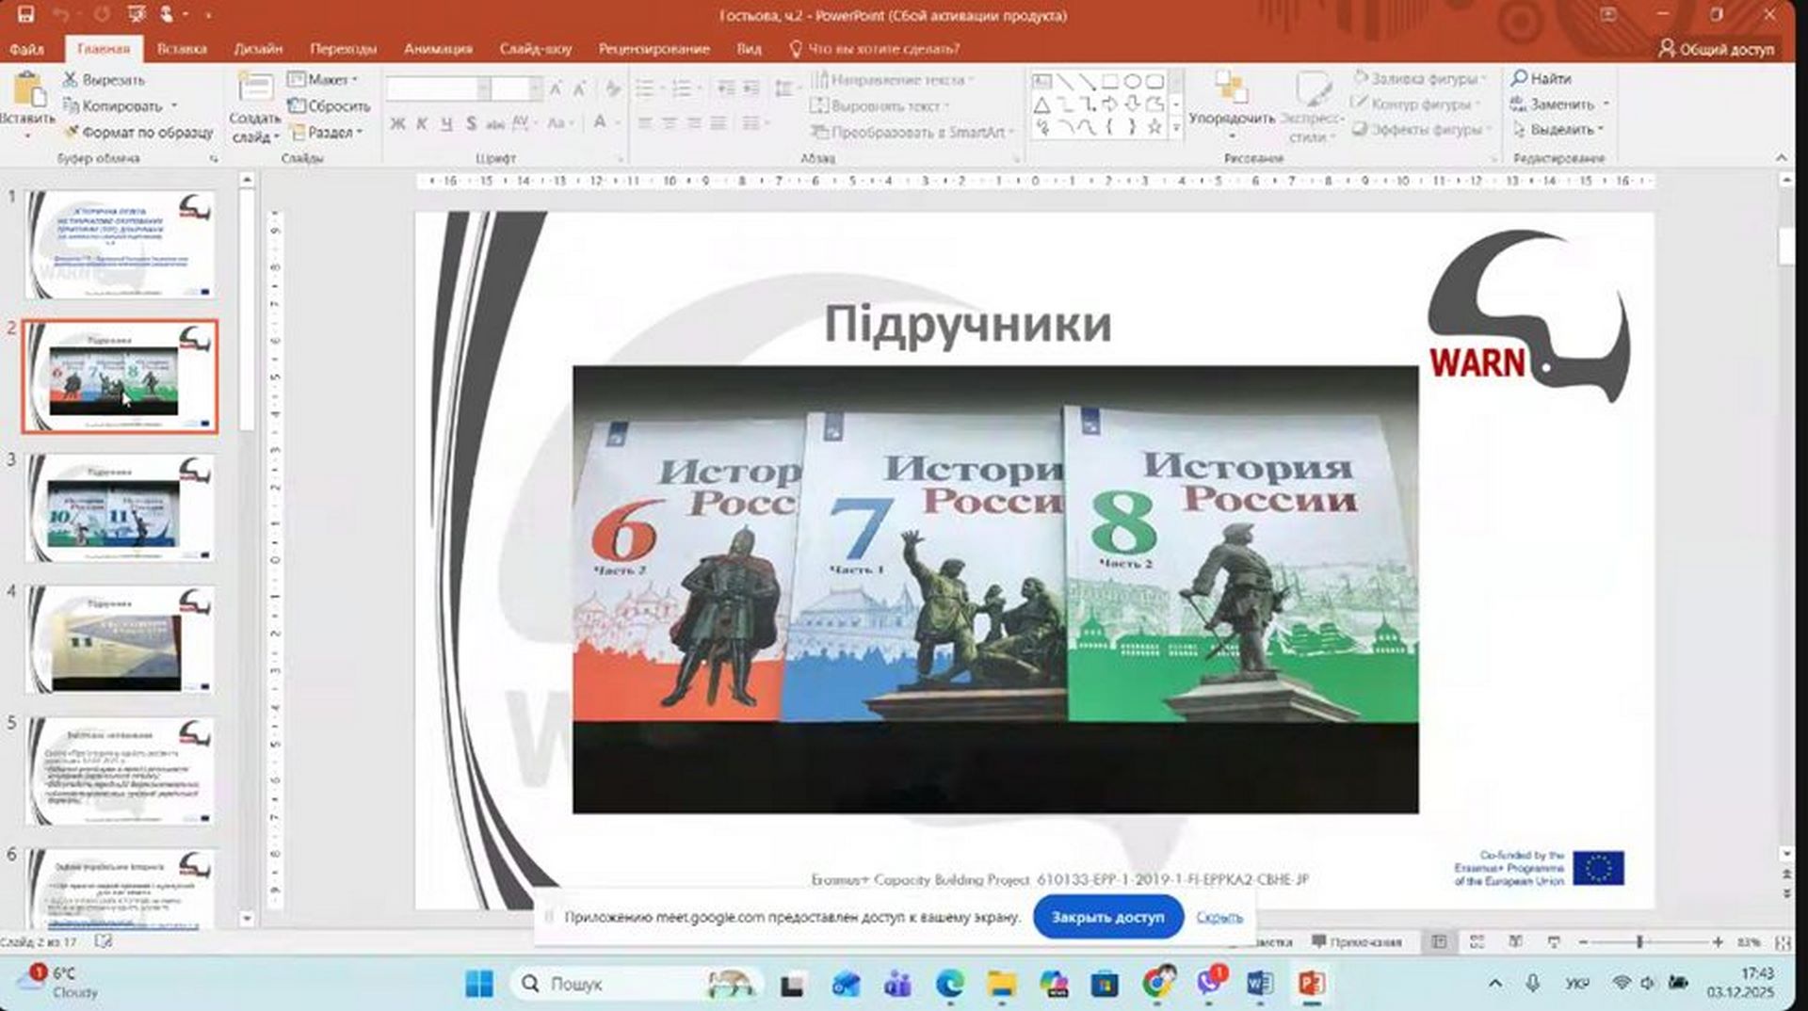Open the Вставка ribbon tab
This screenshot has width=1808, height=1011.
click(x=182, y=49)
